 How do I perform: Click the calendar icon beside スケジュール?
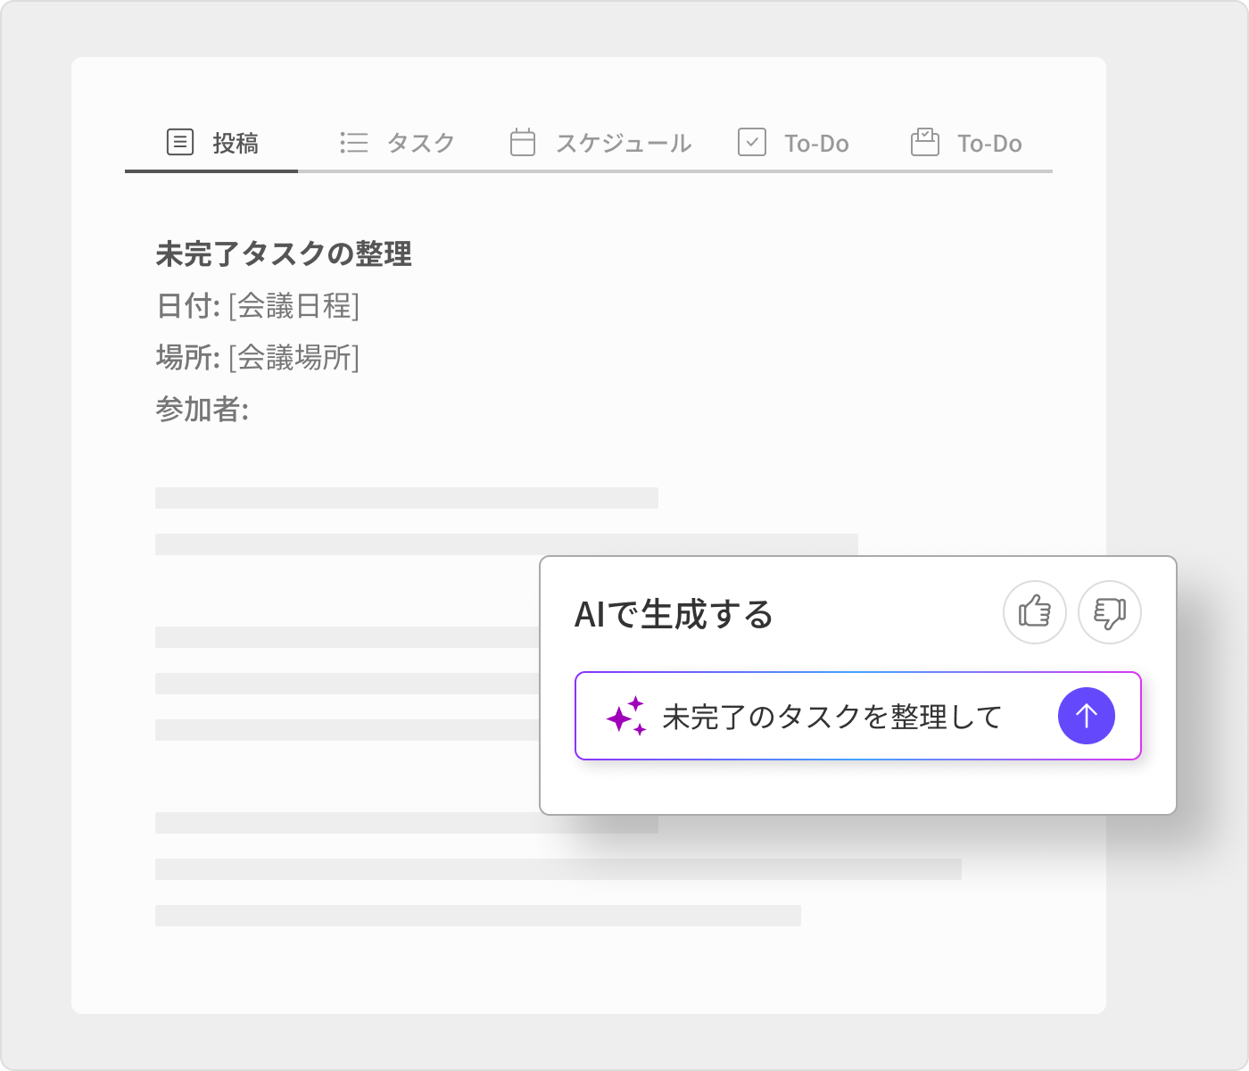[x=523, y=143]
